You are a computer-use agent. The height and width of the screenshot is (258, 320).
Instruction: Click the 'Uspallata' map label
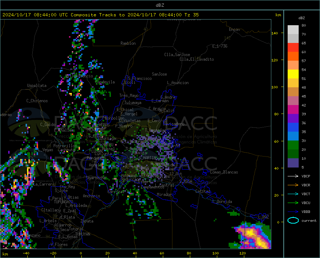tap(37, 86)
